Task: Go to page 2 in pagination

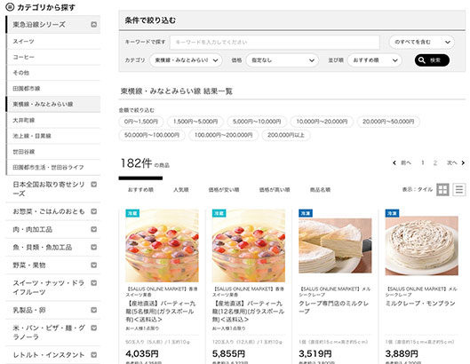Action: click(x=435, y=163)
